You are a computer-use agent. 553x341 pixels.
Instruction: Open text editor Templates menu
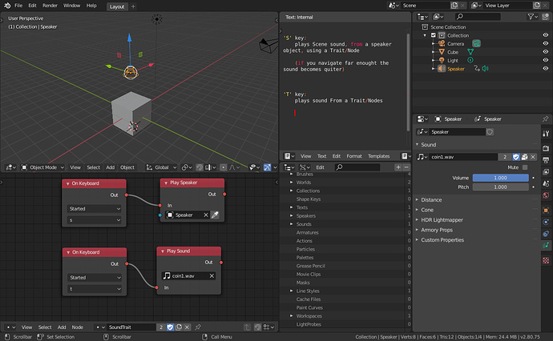378,156
